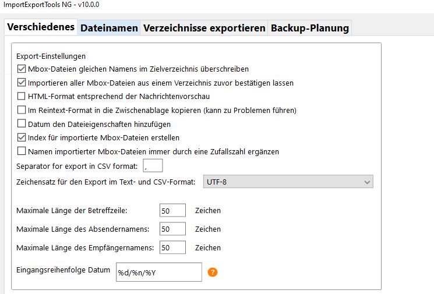Open the UTF-8 Zeichensatz dropdown
This screenshot has width=434, height=294.
(287, 182)
